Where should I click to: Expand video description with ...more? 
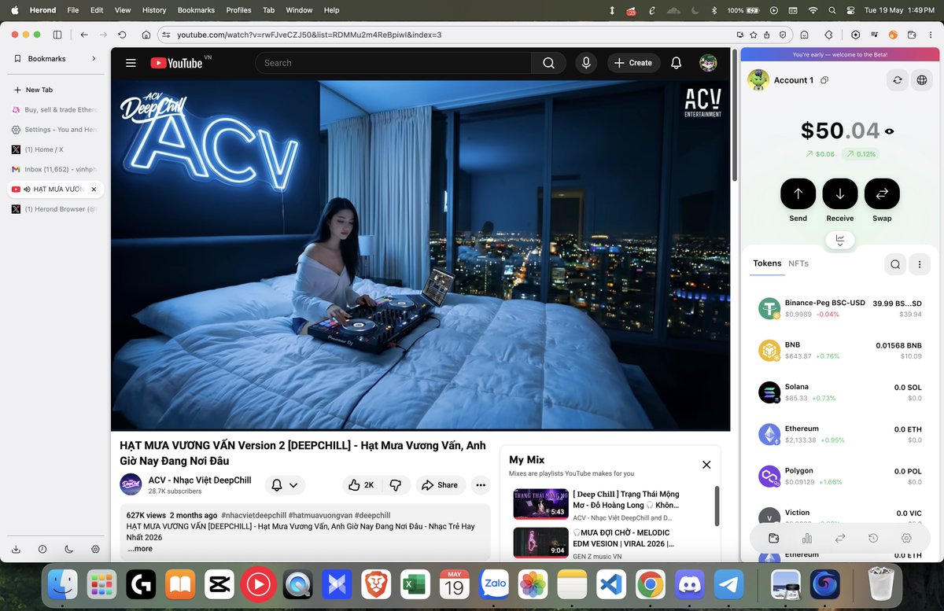coord(140,549)
